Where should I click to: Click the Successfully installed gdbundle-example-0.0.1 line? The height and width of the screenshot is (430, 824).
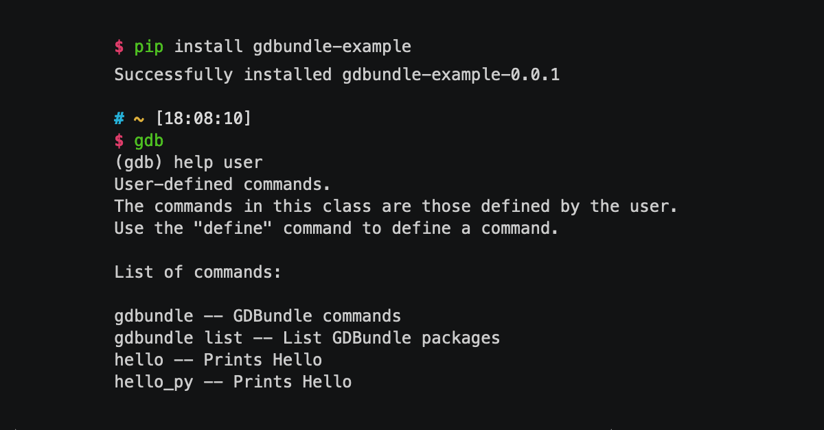click(337, 74)
